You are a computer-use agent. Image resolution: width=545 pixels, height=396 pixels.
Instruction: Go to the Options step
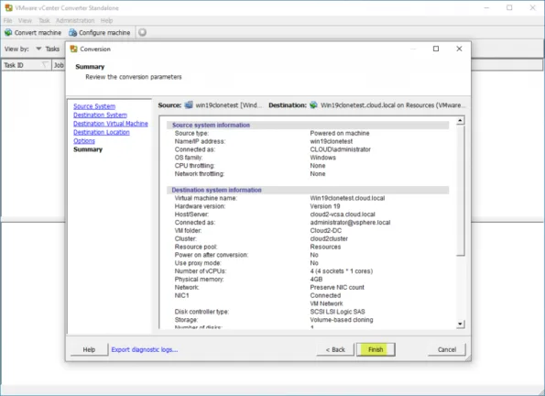84,140
